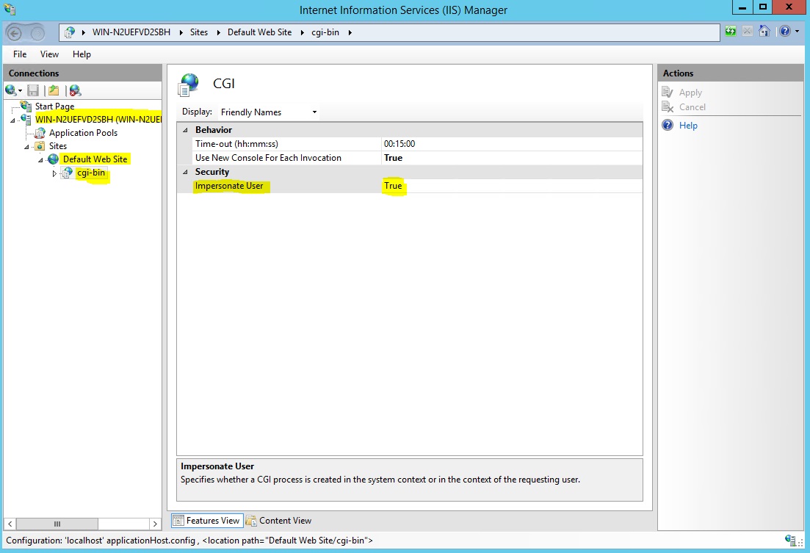Open the Display Friendly Names dropdown
810x553 pixels.
314,112
